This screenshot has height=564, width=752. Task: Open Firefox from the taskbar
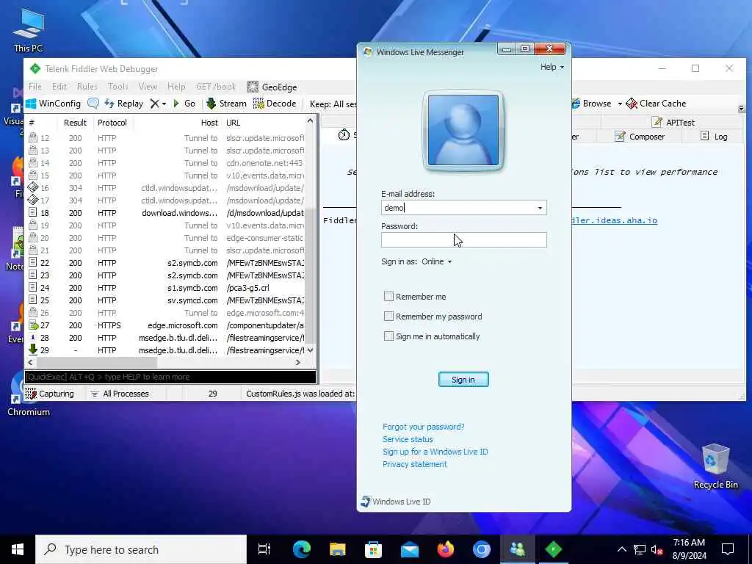(x=446, y=549)
